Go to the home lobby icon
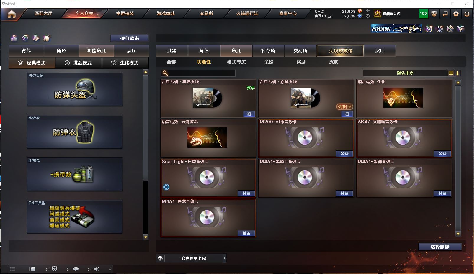Viewport: 474px width, 274px height. click(x=12, y=14)
